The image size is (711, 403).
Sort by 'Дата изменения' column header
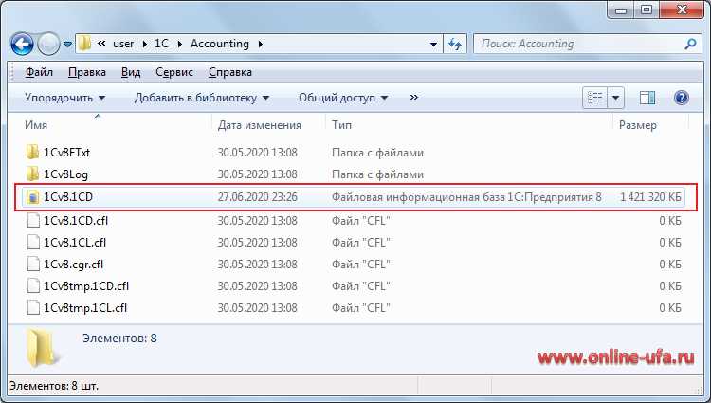[260, 125]
